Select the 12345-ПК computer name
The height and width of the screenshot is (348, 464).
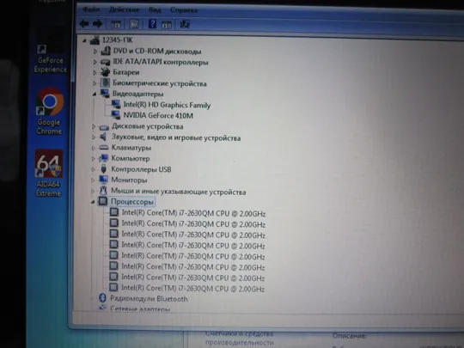pyautogui.click(x=118, y=40)
